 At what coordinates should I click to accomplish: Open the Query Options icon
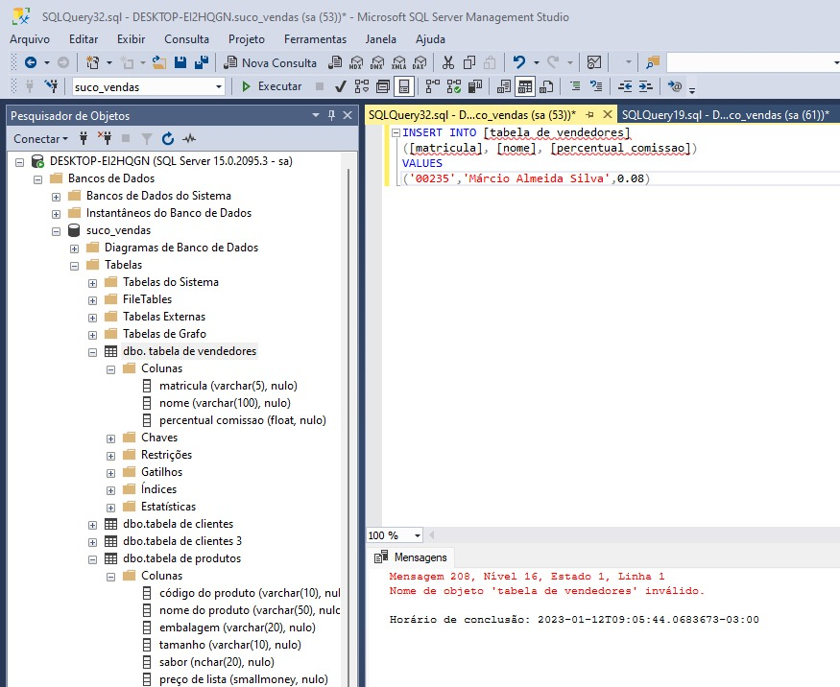click(383, 86)
